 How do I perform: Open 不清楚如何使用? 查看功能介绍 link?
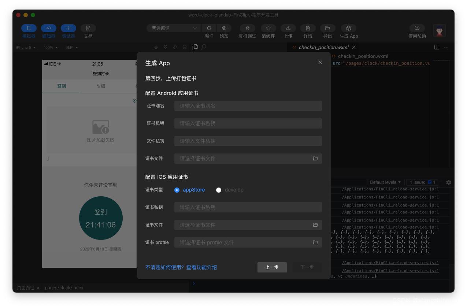[181, 267]
